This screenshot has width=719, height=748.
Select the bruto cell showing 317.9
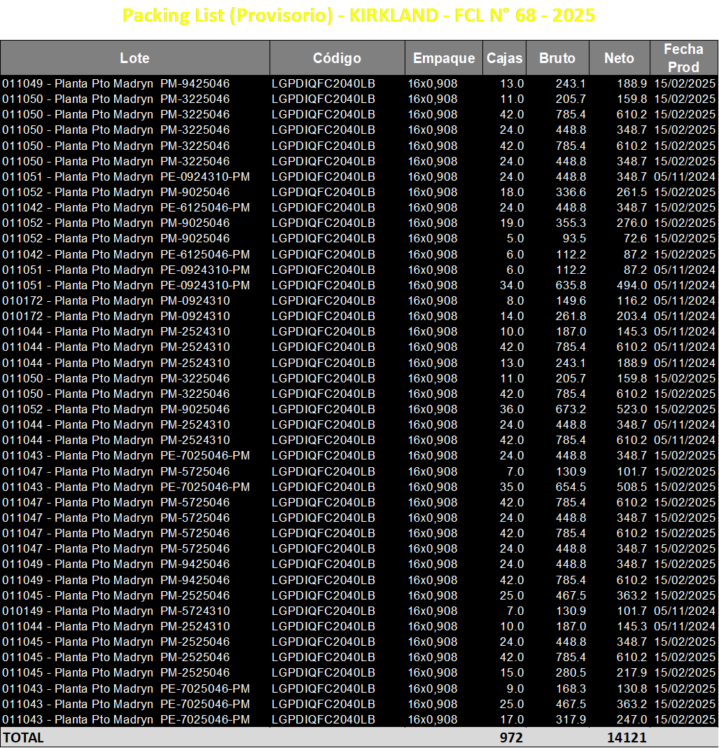pos(571,719)
